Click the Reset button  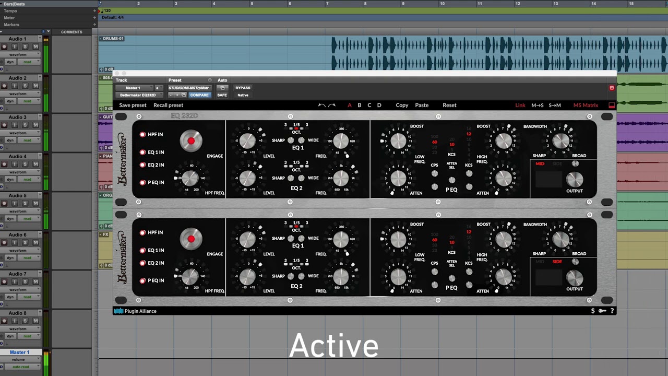point(449,105)
